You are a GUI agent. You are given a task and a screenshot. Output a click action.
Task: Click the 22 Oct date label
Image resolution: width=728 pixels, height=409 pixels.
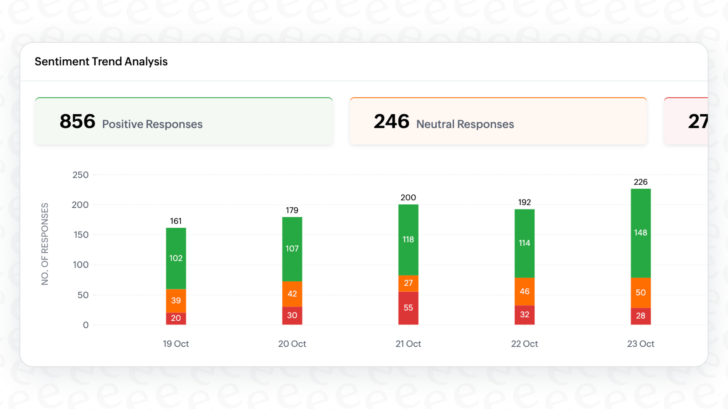(524, 344)
